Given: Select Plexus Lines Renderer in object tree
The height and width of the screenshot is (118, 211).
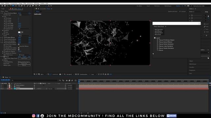Looking at the screenshot, I should [x=166, y=46].
